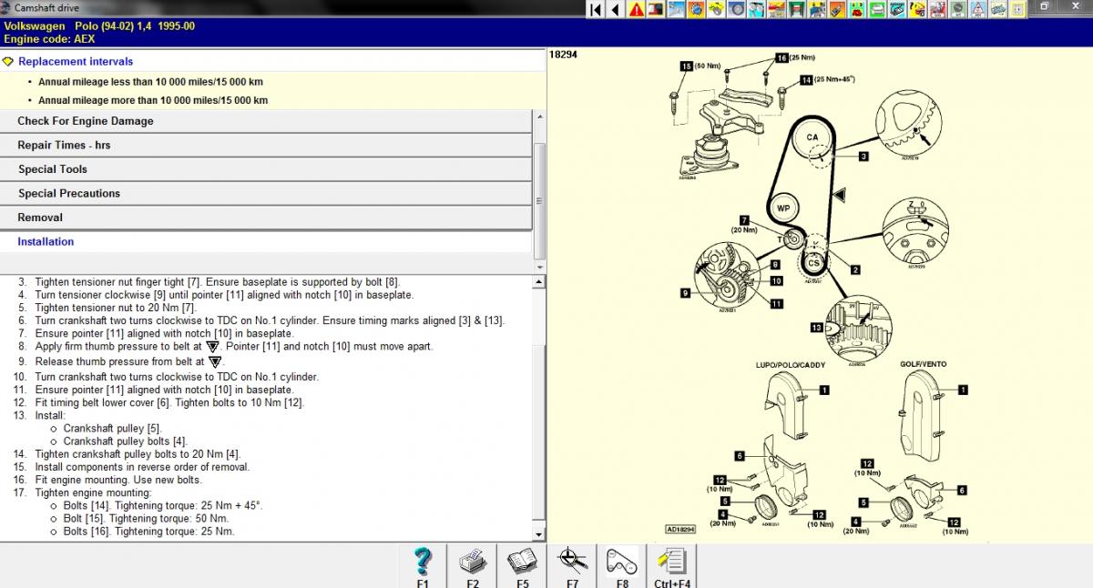Select 'Bolts [16]. Tightening torque: 25 Nm.' line
Screen dimensions: 1093x588
(148, 532)
